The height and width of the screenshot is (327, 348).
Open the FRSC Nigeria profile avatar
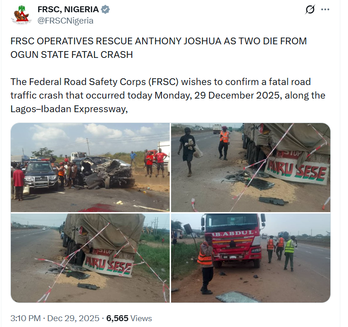(x=21, y=15)
